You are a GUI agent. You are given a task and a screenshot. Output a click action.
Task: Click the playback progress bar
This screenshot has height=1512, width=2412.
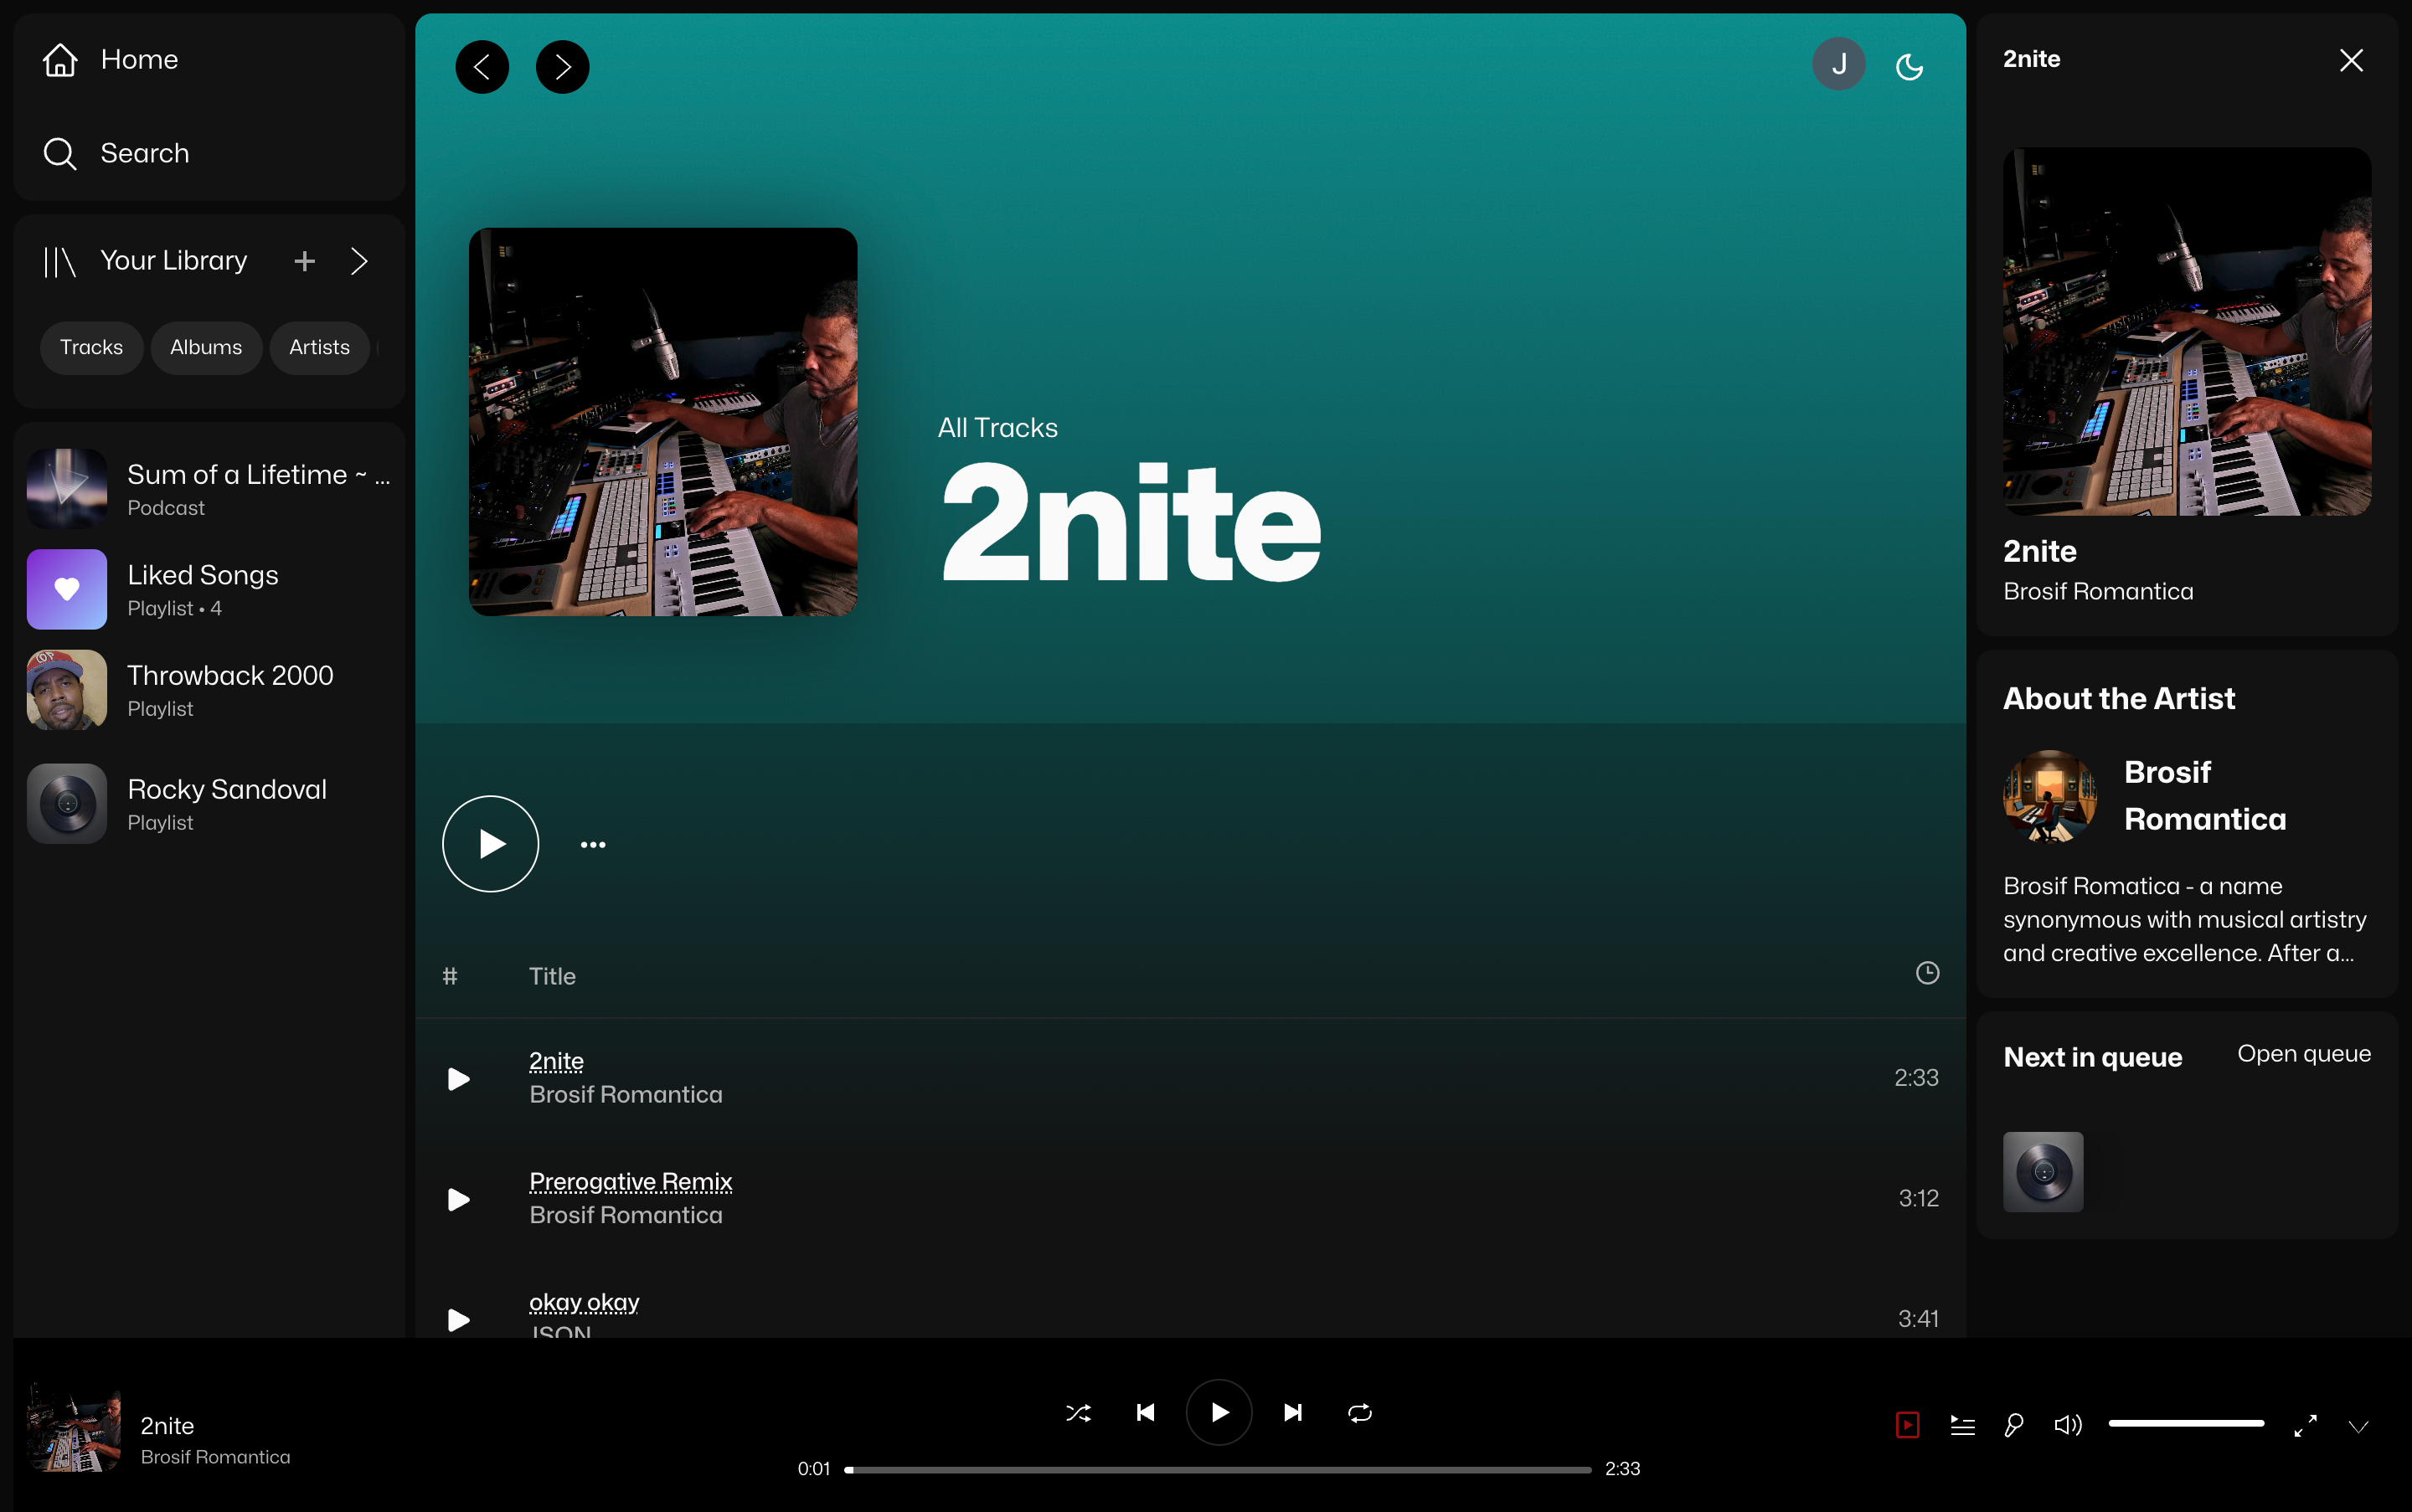pos(1218,1470)
